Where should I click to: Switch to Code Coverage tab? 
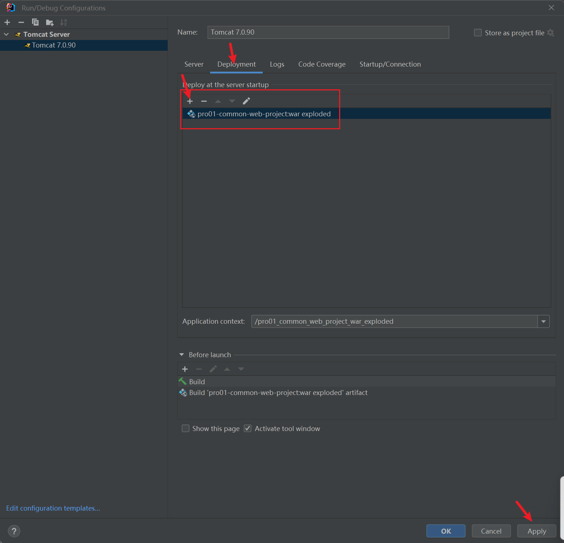tap(322, 64)
